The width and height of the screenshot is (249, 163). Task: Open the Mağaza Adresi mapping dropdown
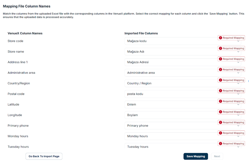183,62
